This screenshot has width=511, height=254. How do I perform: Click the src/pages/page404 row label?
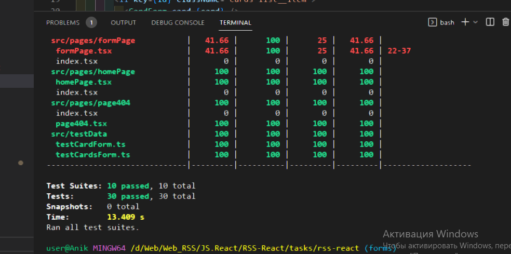tap(90, 103)
